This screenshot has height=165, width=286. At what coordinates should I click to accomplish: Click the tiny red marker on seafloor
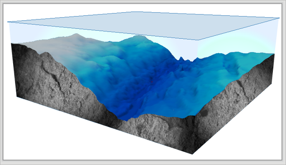coord(152,82)
